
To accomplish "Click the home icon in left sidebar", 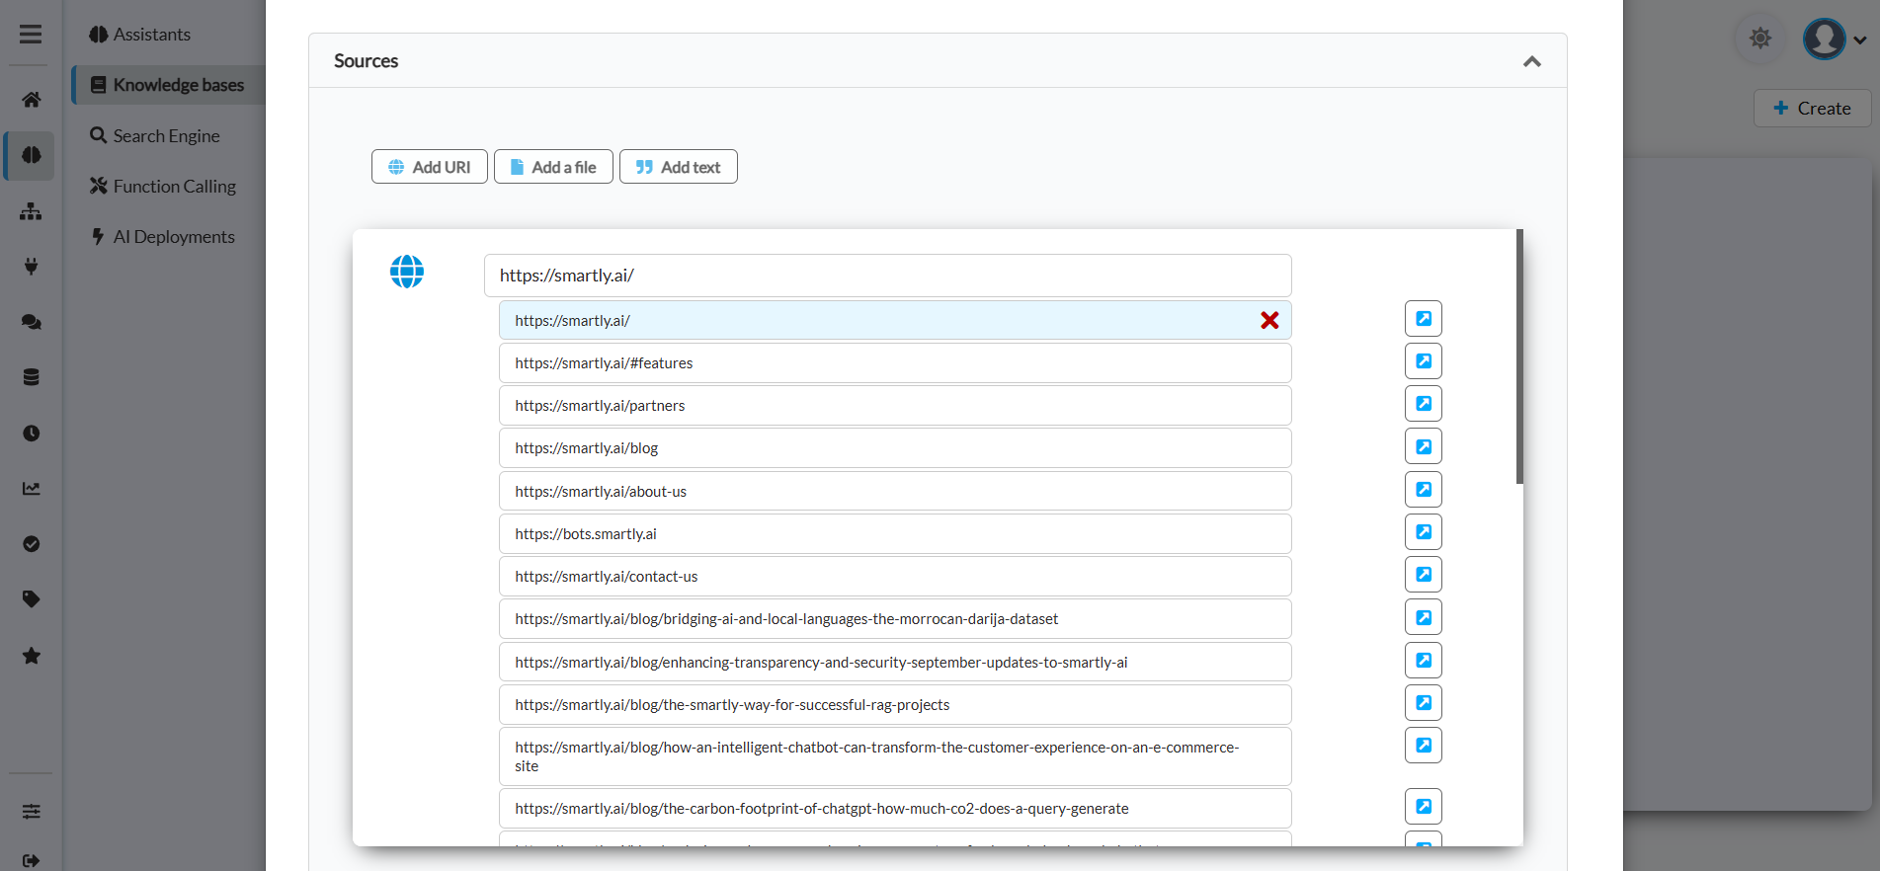I will (x=31, y=100).
